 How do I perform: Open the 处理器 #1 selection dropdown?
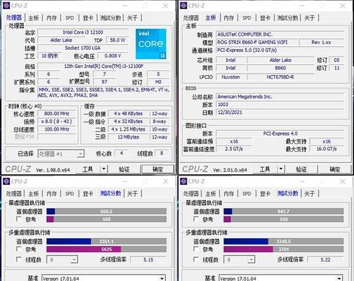pos(61,154)
